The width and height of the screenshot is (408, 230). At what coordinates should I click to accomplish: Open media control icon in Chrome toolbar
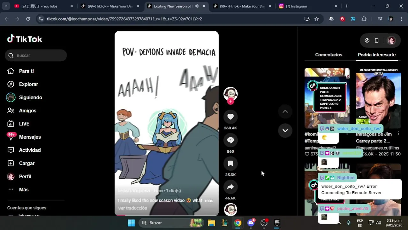tap(380, 19)
